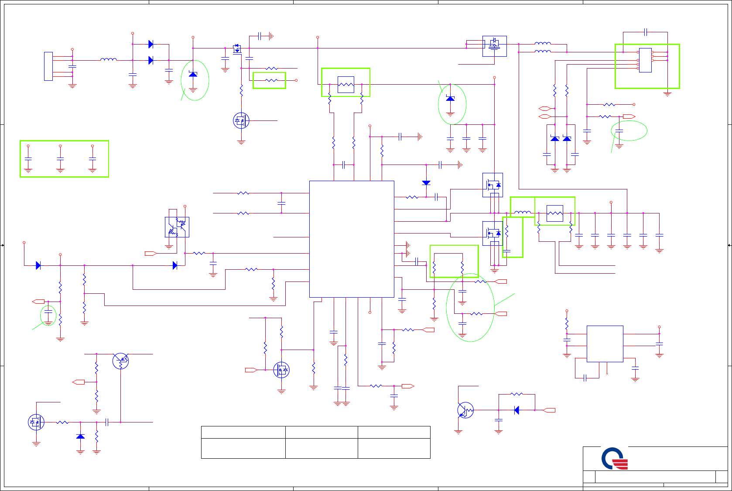This screenshot has width=732, height=491.
Task: Select the off-page connector feeding the bottom-center MOSFET gate
Action: click(251, 370)
